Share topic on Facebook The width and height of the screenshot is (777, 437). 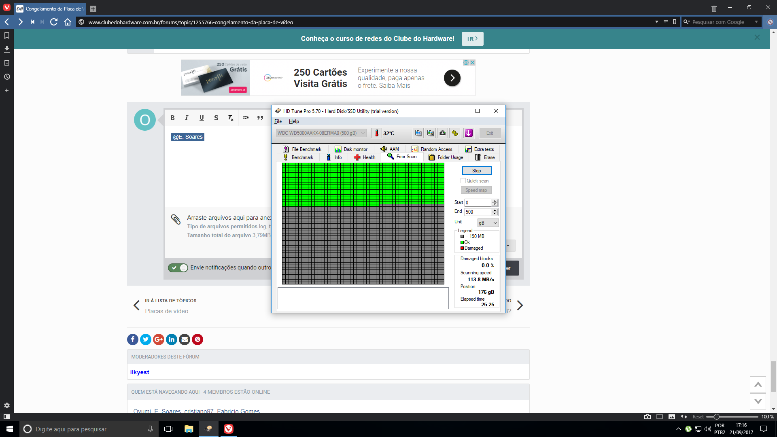pos(133,339)
